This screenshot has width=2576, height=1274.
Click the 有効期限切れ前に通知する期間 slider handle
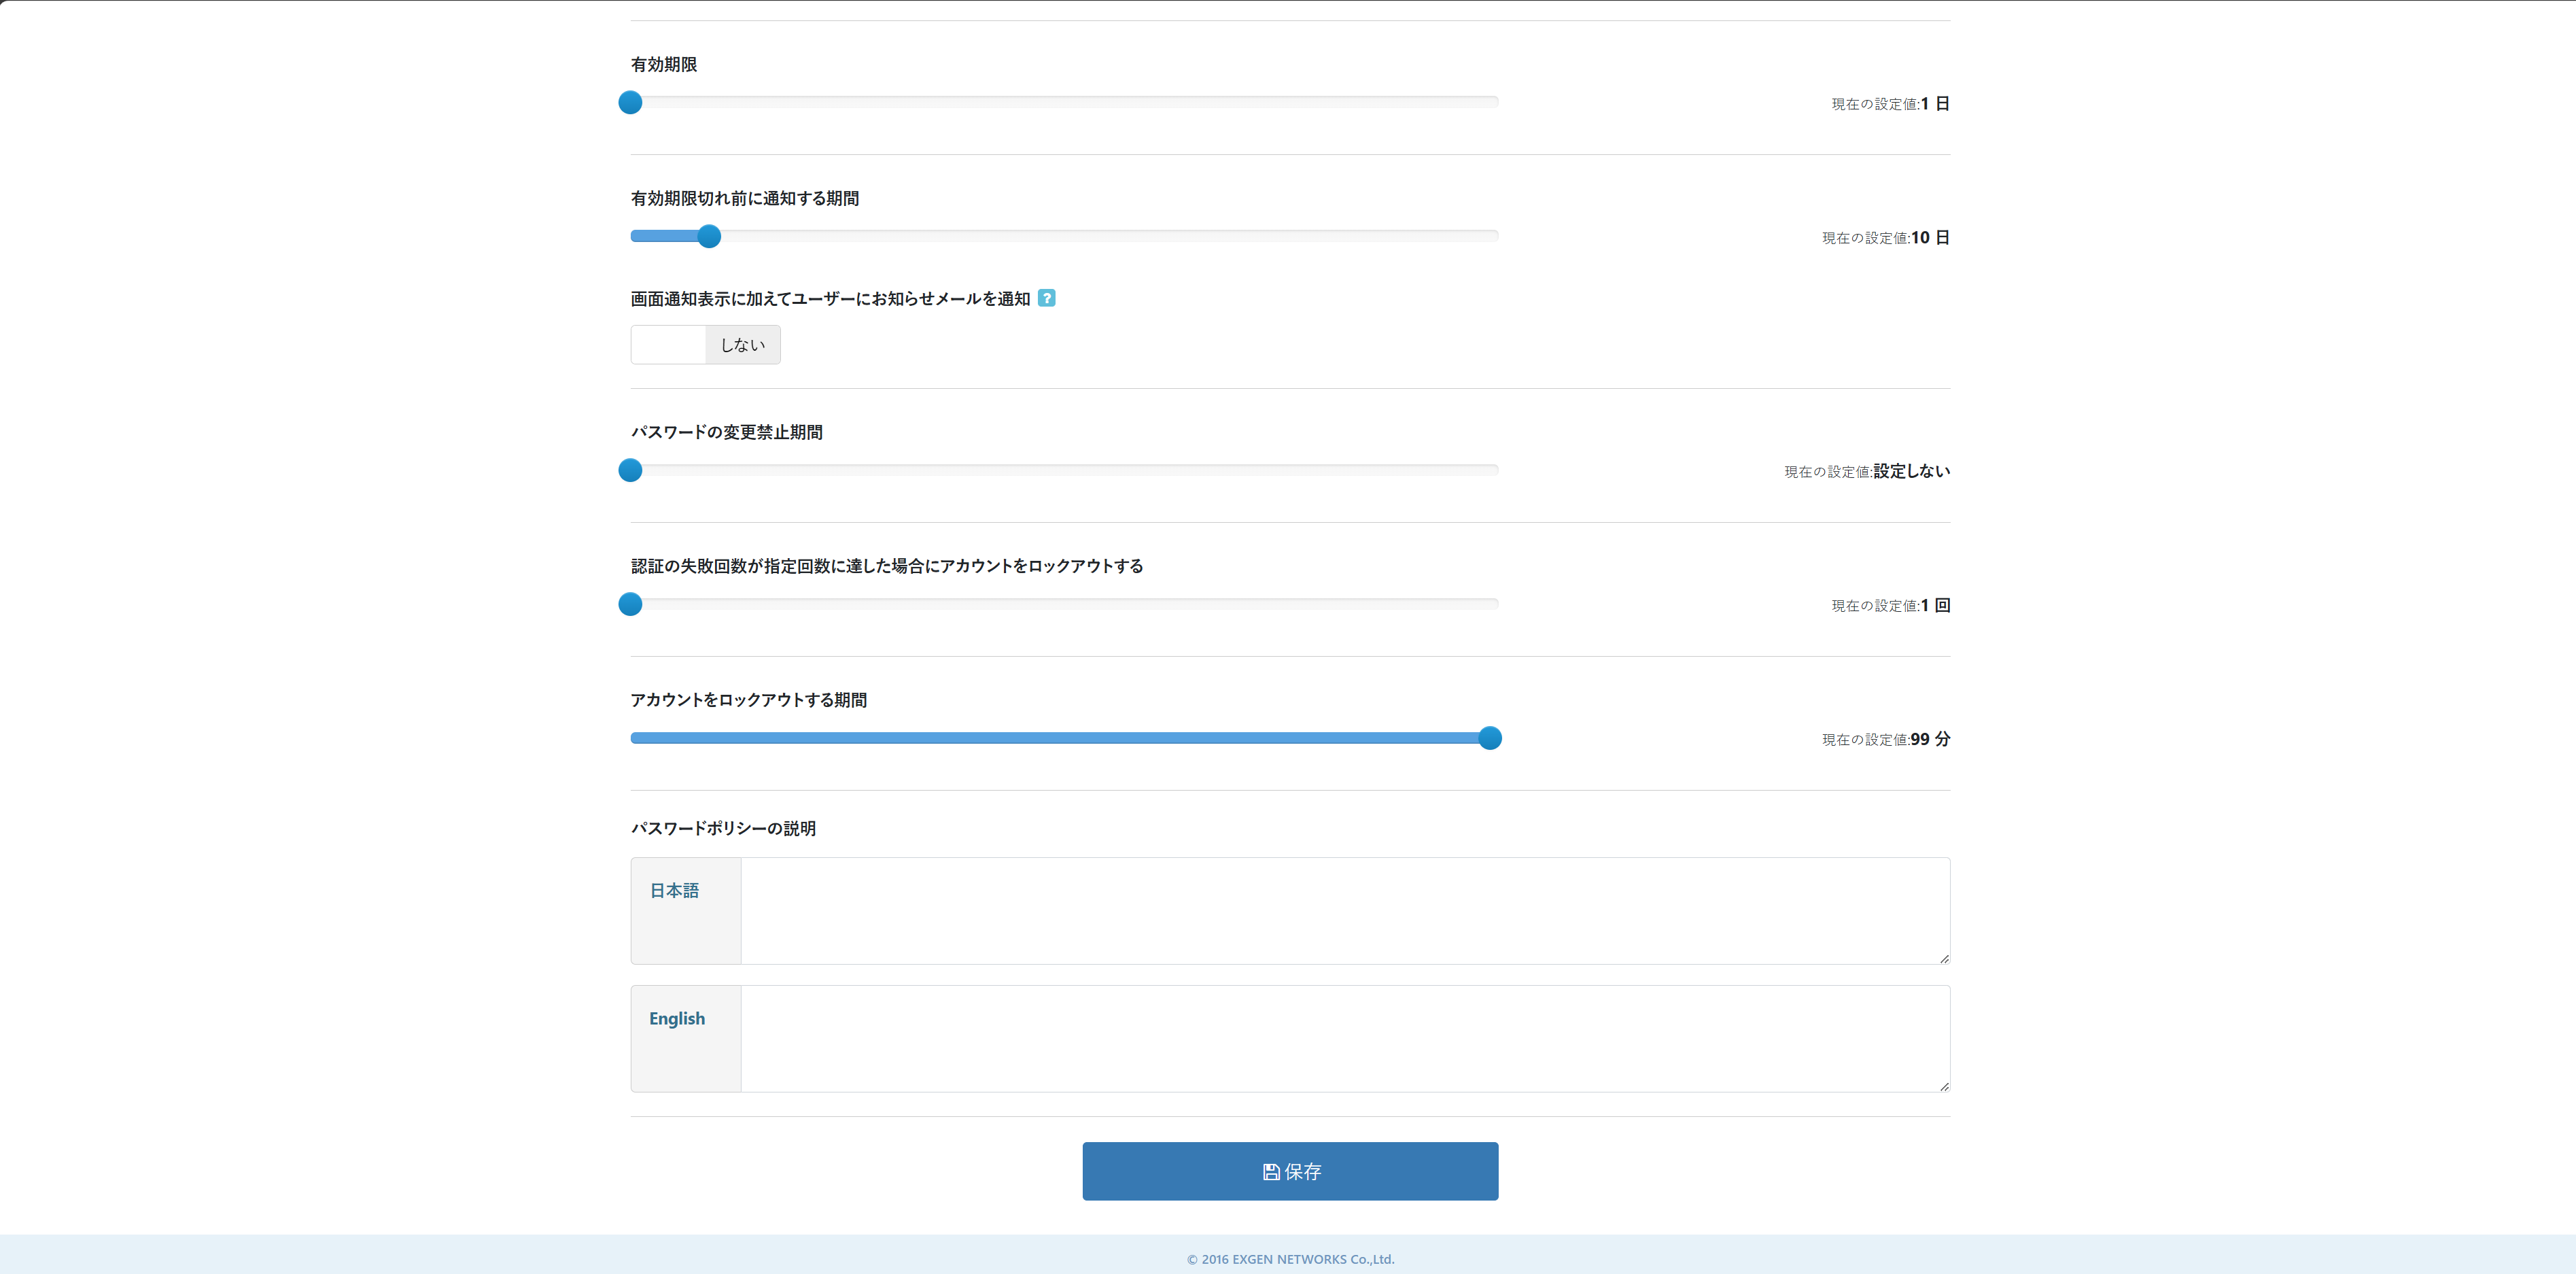[709, 236]
